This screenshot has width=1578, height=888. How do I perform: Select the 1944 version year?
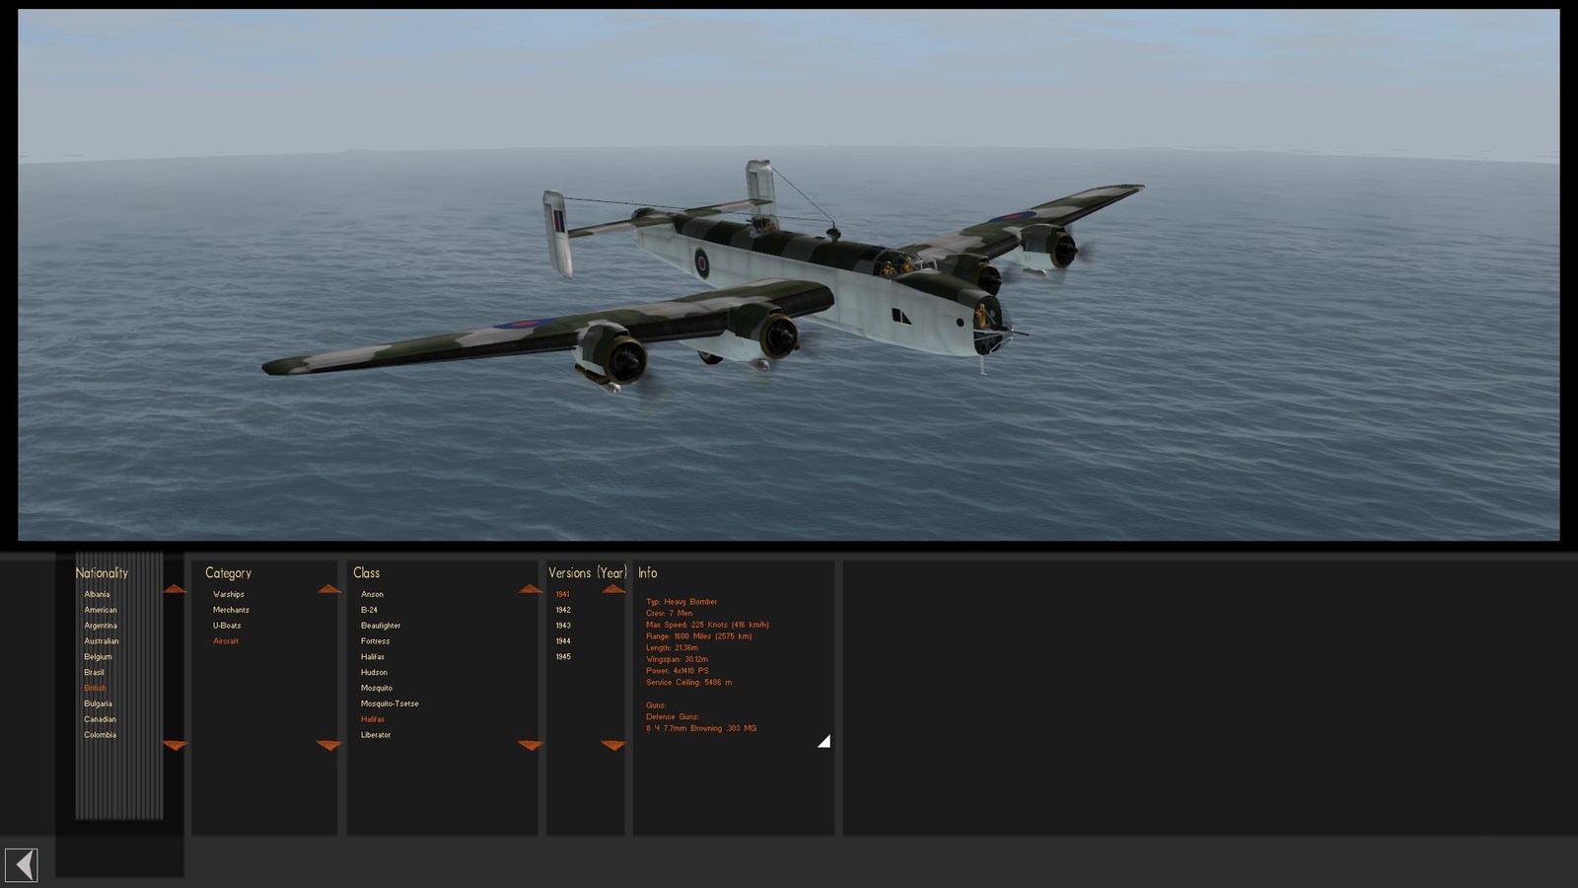(x=563, y=641)
